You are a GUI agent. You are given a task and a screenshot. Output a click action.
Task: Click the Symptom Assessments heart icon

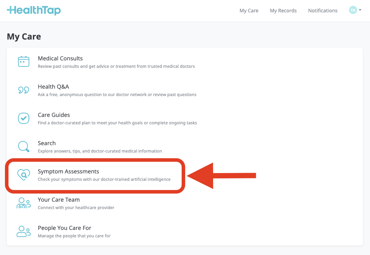pos(24,175)
